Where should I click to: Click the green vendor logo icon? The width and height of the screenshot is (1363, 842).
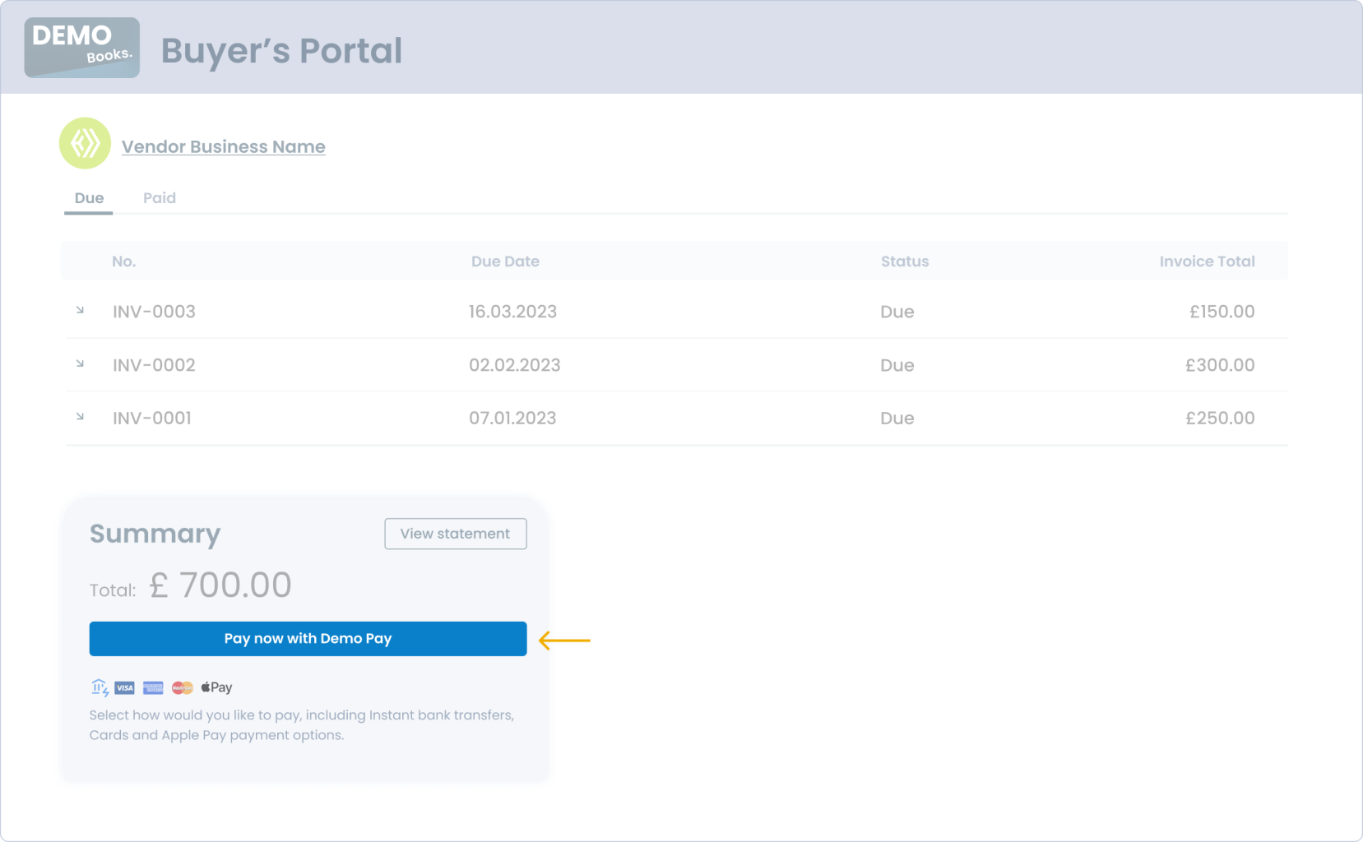[x=85, y=143]
